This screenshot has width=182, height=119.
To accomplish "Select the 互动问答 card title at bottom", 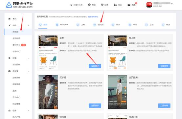I will 133,117.
